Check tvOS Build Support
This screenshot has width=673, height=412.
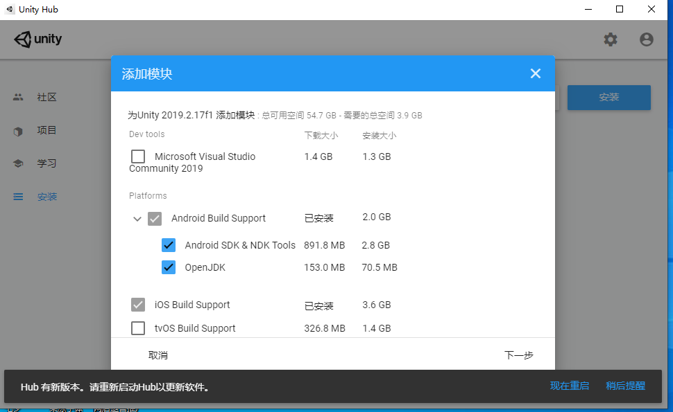click(138, 328)
